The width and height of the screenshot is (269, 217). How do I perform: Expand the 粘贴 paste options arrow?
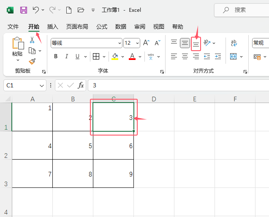[18, 60]
